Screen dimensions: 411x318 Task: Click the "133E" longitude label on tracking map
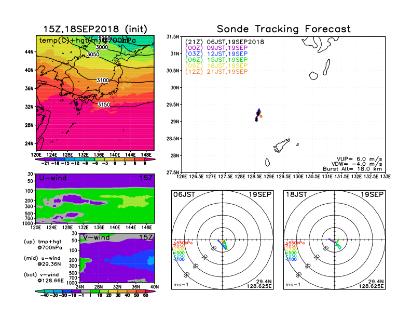pyautogui.click(x=386, y=177)
